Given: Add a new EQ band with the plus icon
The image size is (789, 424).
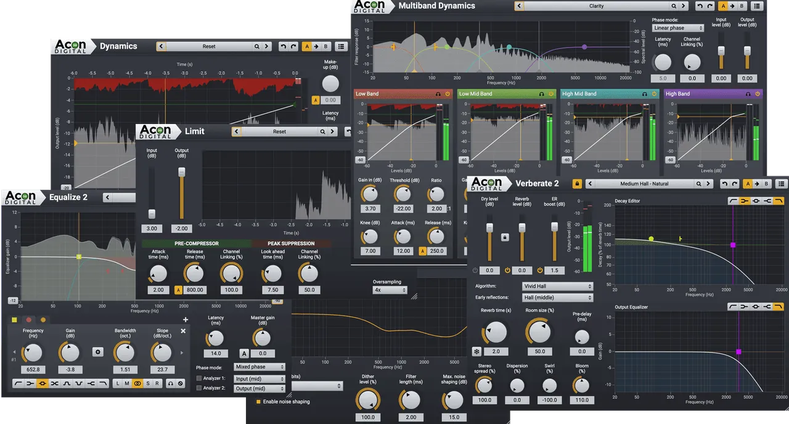Looking at the screenshot, I should (x=186, y=320).
